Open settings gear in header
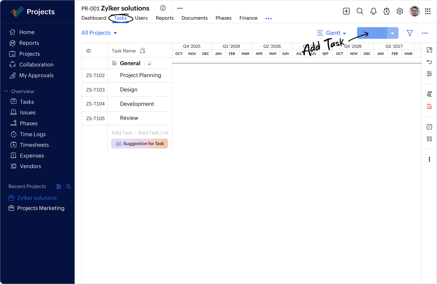 (x=400, y=11)
